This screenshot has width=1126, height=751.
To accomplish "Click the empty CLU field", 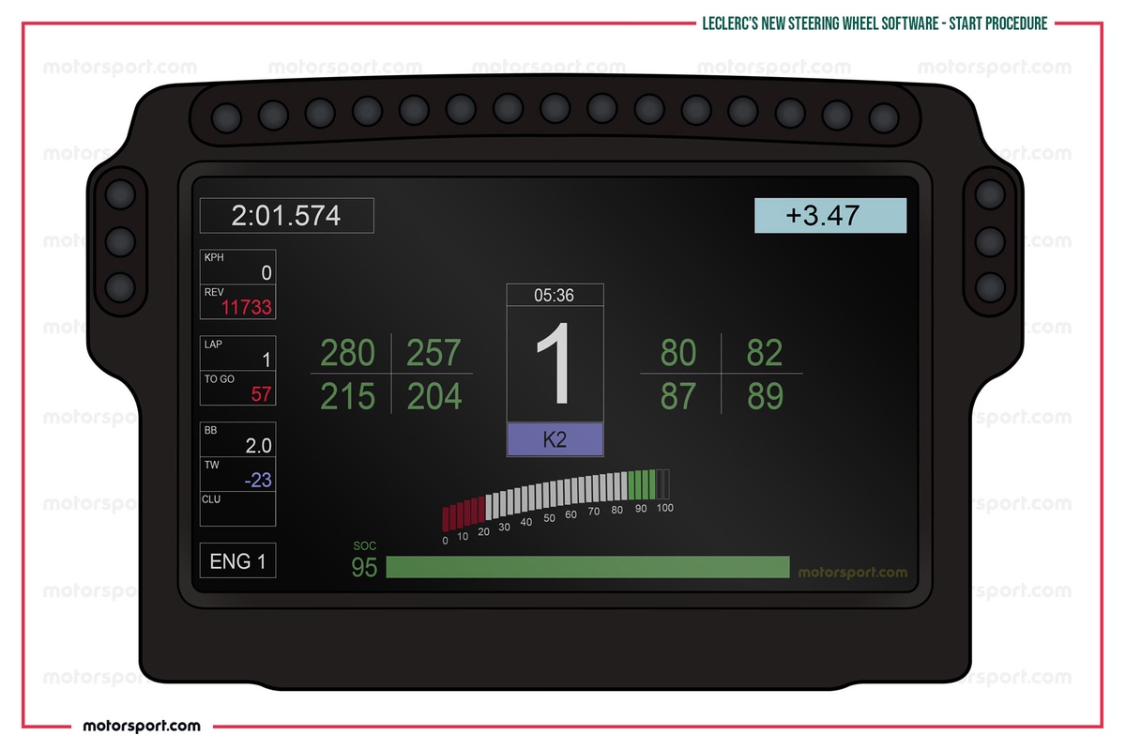I will click(x=238, y=509).
